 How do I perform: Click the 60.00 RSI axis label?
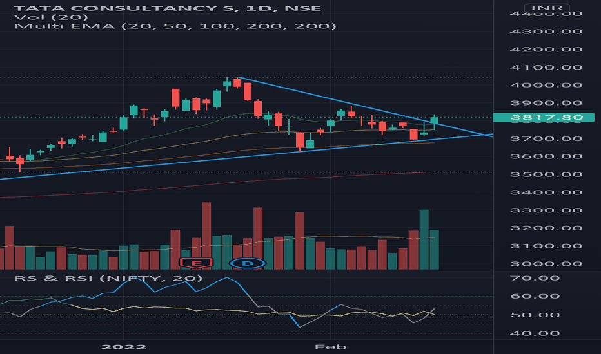coord(535,296)
